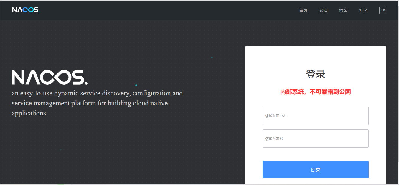The height and width of the screenshot is (185, 399).
Task: Focus the 请输入密码 password field
Action: click(316, 139)
